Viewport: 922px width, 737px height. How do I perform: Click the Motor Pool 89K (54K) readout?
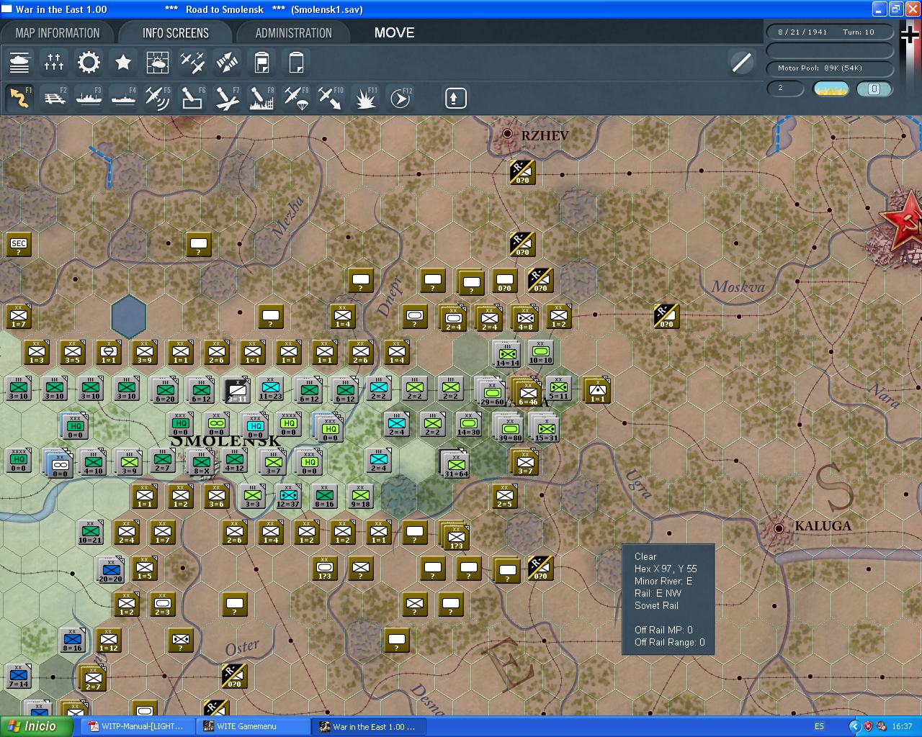tap(830, 68)
